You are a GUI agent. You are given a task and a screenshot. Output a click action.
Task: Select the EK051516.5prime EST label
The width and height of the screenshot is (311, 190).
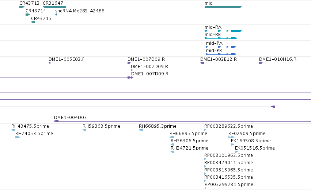tap(255, 148)
